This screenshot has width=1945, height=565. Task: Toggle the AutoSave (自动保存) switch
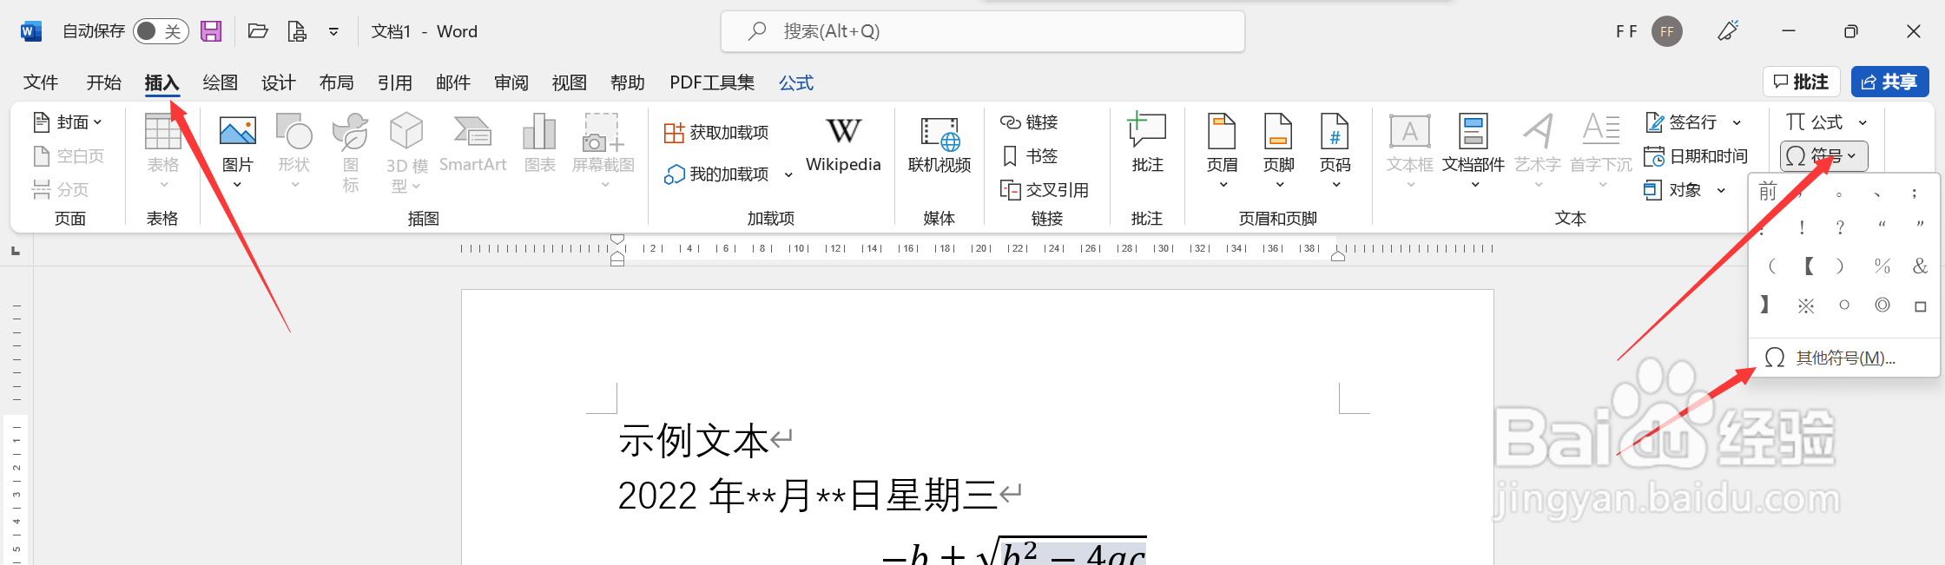tap(161, 31)
